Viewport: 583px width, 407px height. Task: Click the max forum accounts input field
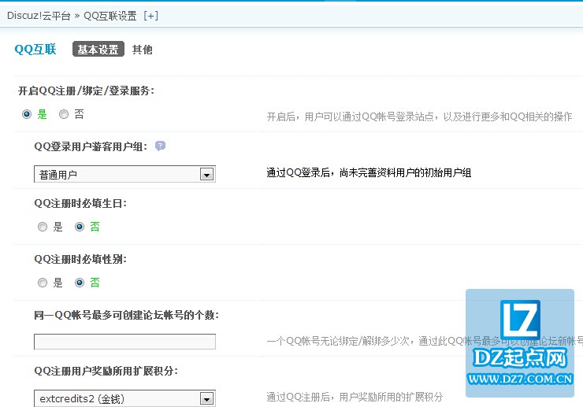tap(124, 342)
